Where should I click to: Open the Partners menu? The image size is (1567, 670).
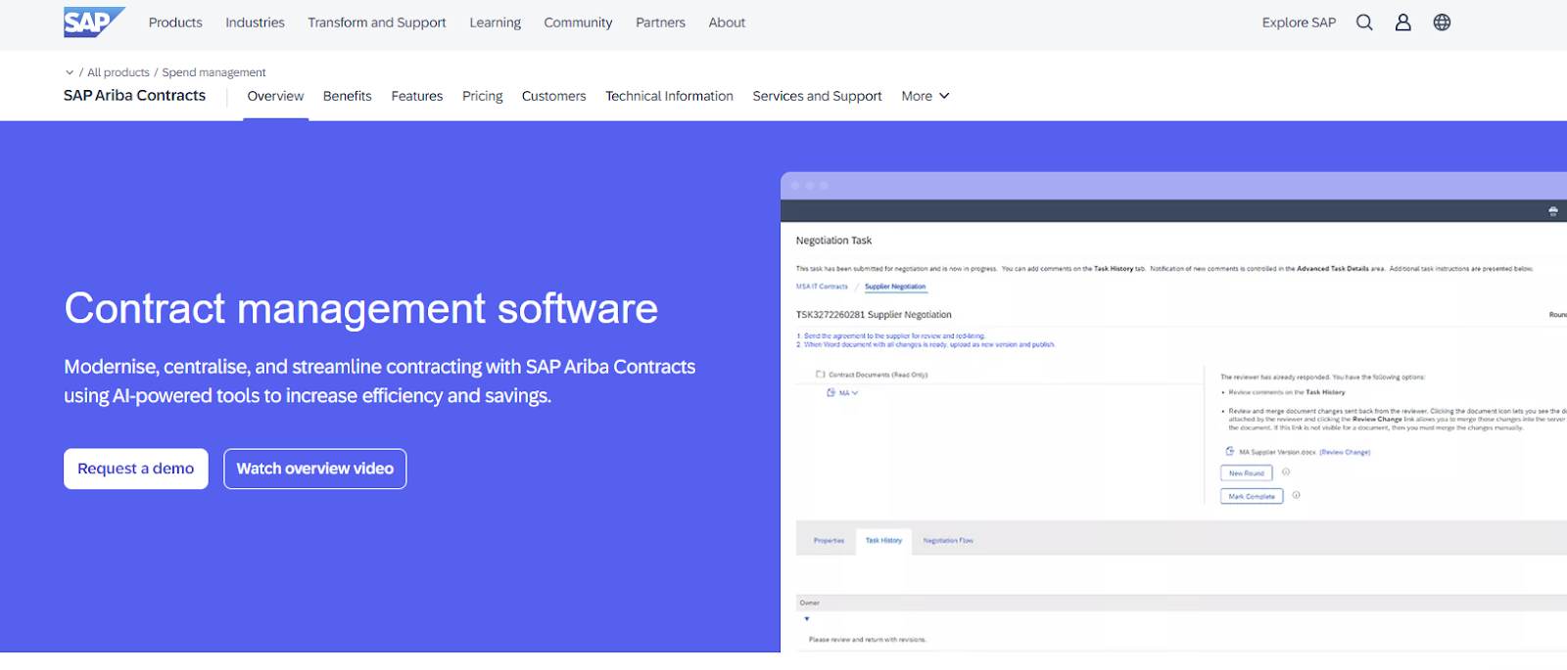[660, 22]
